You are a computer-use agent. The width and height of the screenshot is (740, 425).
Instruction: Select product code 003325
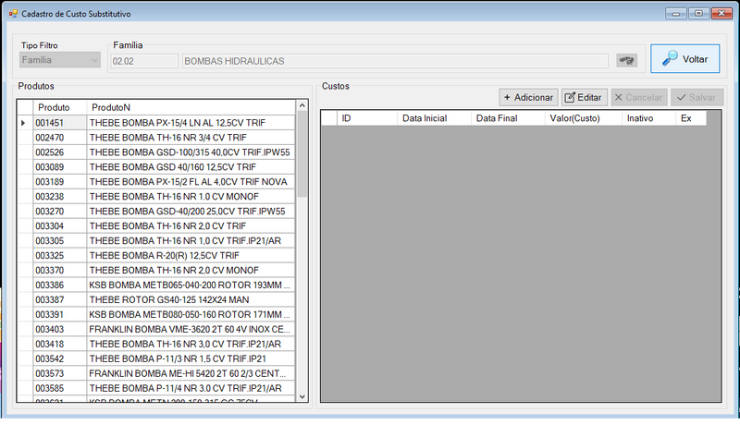click(60, 255)
